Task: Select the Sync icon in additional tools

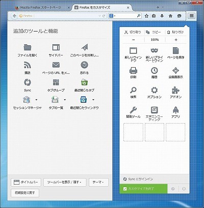Action: (x=28, y=82)
